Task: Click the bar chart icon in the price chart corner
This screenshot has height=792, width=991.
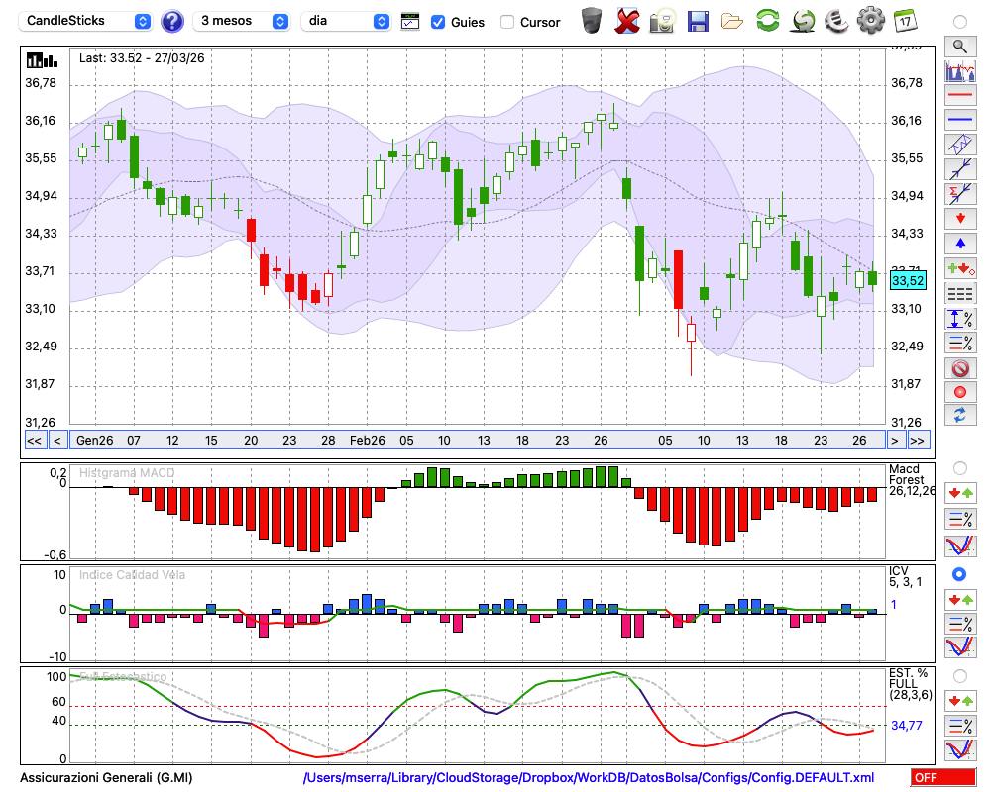Action: coord(42,60)
